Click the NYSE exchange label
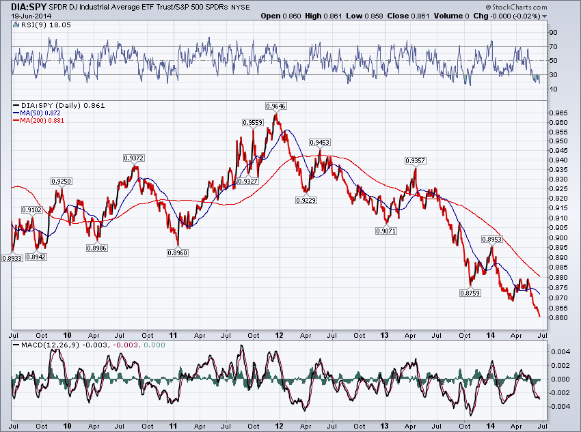Image resolution: width=581 pixels, height=432 pixels. coord(241,7)
